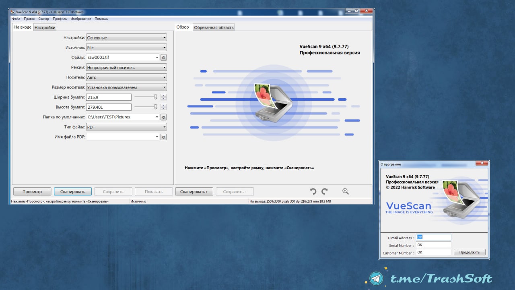The width and height of the screenshot is (515, 290).
Task: Switch to the Обрезанная область tab
Action: (213, 27)
